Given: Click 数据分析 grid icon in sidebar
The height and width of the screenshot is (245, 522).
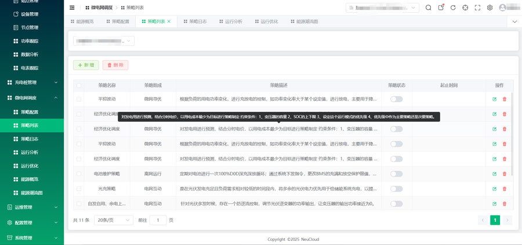Looking at the screenshot, I should (15, 54).
